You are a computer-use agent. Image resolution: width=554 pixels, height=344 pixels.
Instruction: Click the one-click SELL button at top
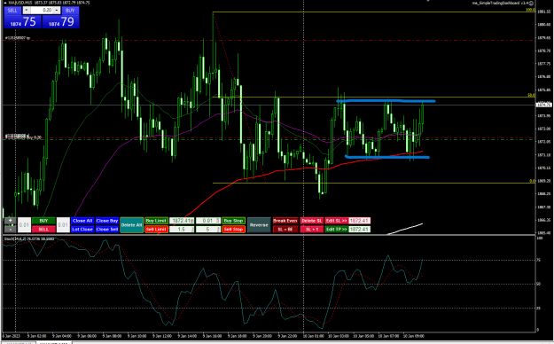(12, 11)
